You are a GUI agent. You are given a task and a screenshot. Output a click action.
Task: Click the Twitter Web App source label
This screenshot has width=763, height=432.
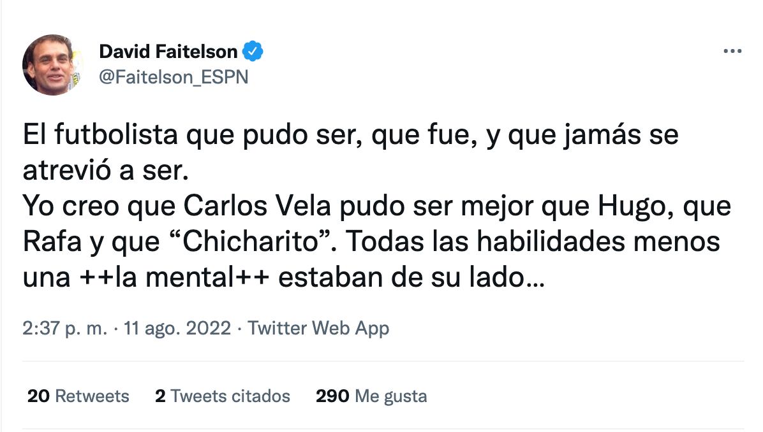pos(318,328)
